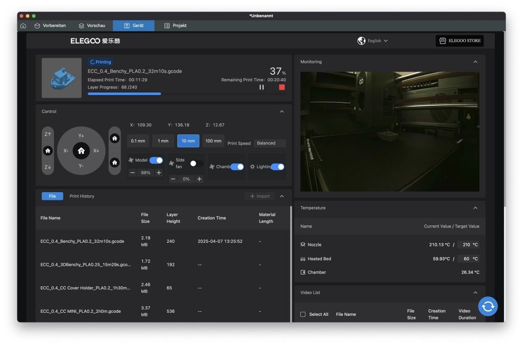
Task: Click the globe language icon
Action: 362,41
